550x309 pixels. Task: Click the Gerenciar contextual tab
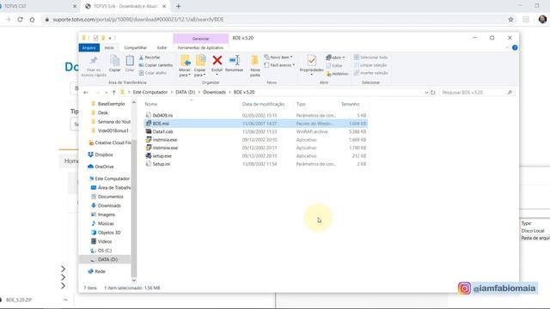point(200,39)
